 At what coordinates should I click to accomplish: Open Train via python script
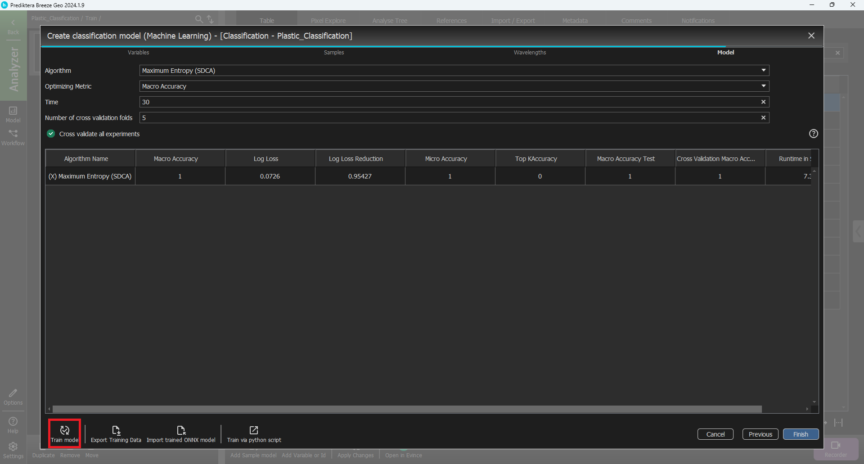[254, 431]
